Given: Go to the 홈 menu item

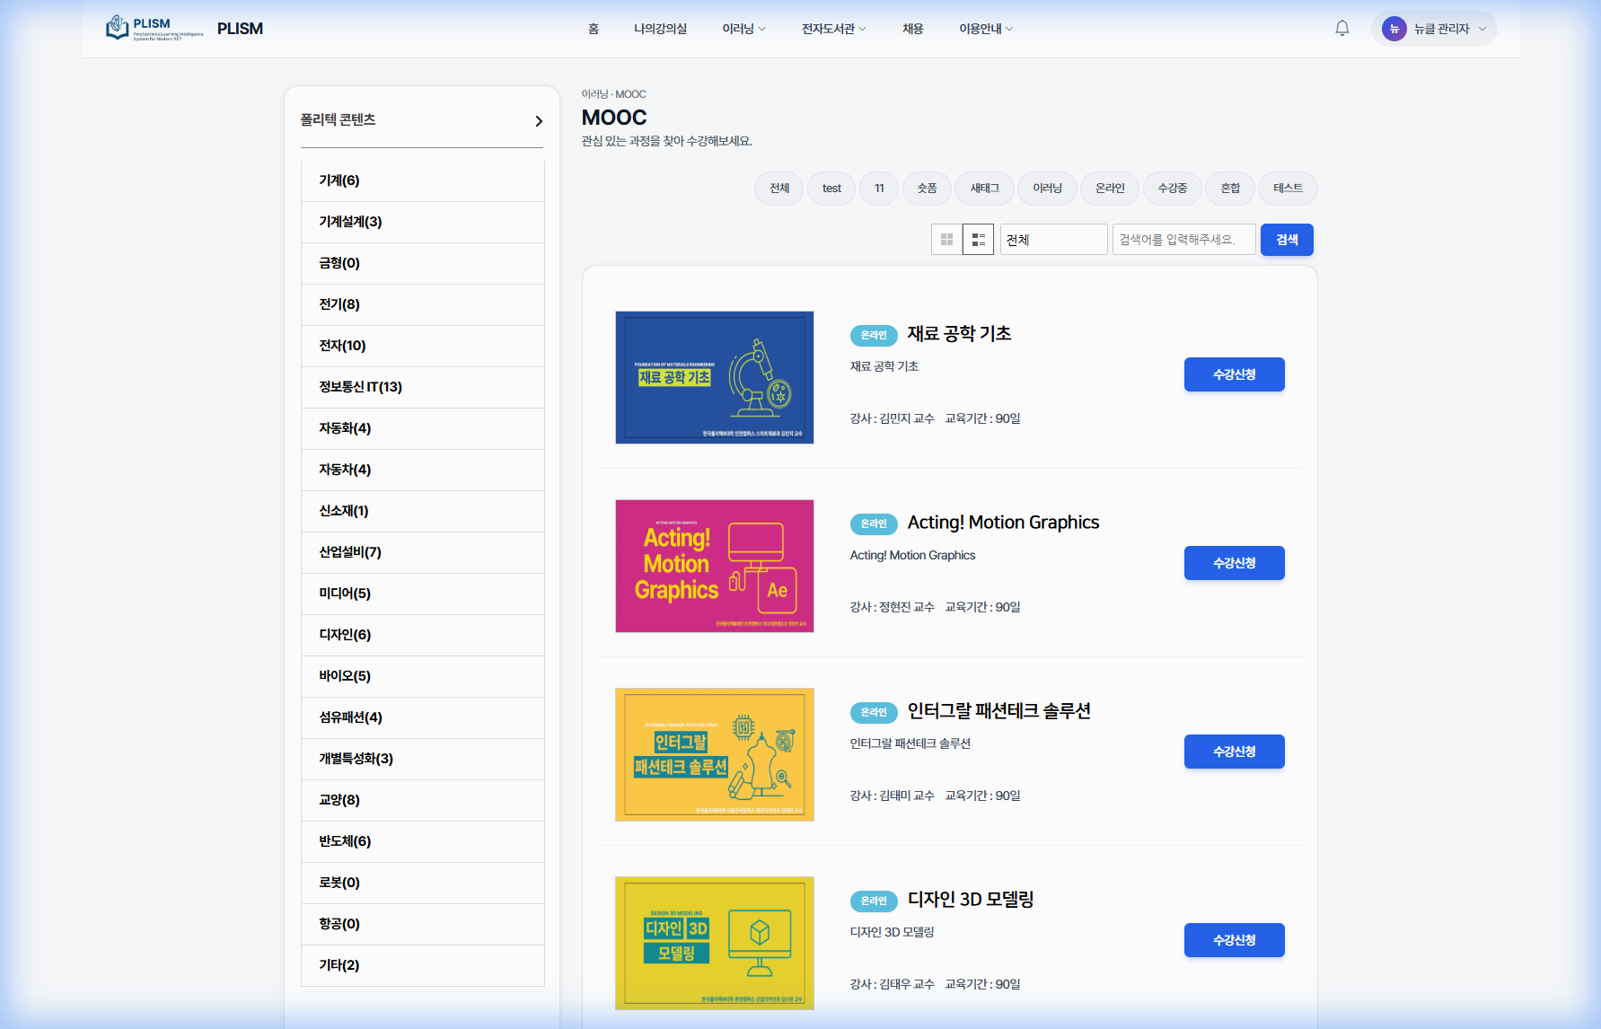Looking at the screenshot, I should tap(593, 28).
